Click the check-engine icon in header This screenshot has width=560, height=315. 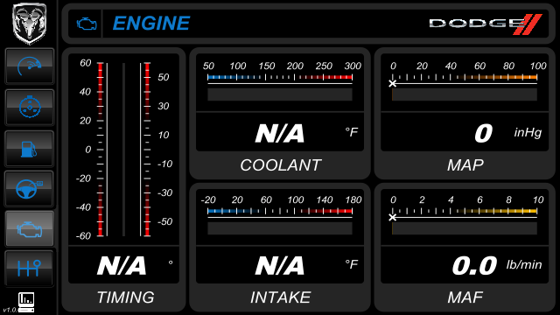87,24
